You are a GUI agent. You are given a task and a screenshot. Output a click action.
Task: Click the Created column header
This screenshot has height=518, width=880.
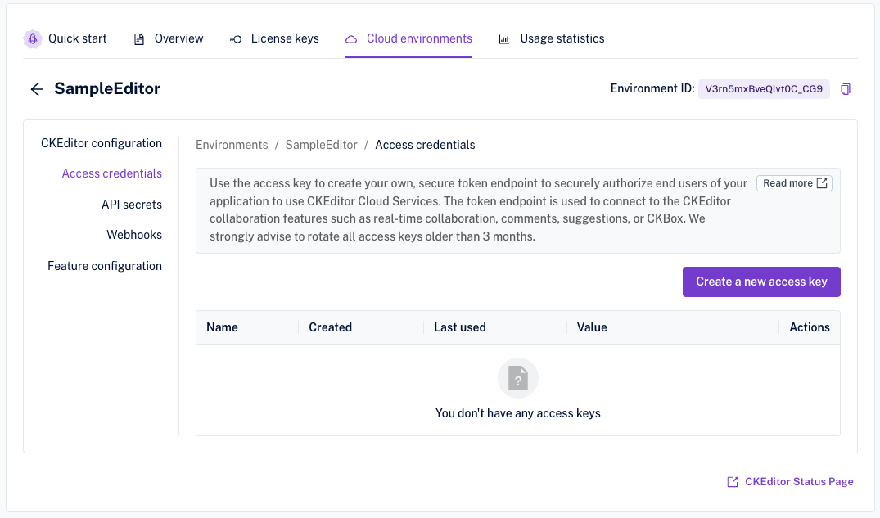coord(331,327)
